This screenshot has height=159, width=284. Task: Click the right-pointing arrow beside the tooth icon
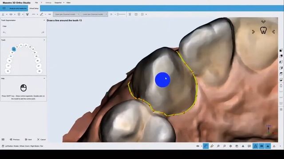[x=253, y=32]
